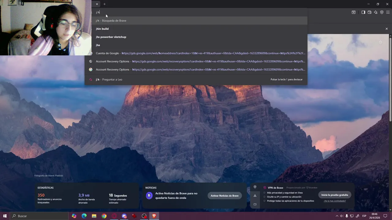Open new tab page customize gear
Screen dimensions: 392x220
point(380,42)
